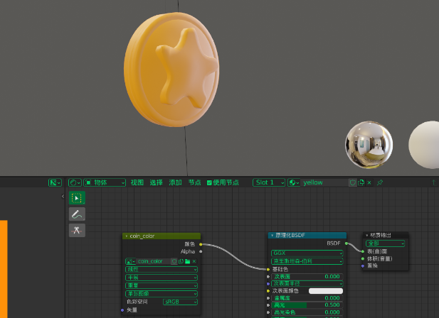This screenshot has width=439, height=318.
Task: Click the 体积(音量) input socket
Action: [x=363, y=259]
